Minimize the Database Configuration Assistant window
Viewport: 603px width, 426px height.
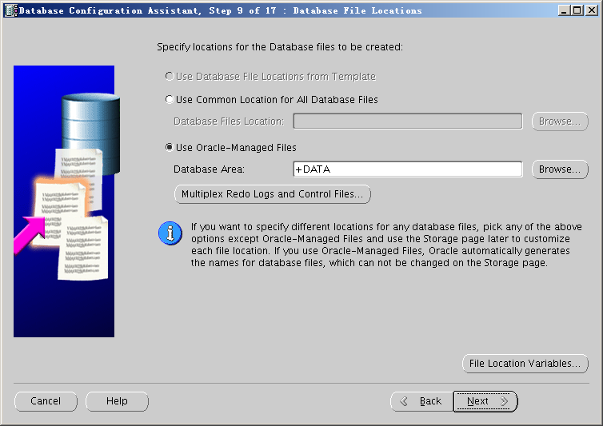point(565,10)
